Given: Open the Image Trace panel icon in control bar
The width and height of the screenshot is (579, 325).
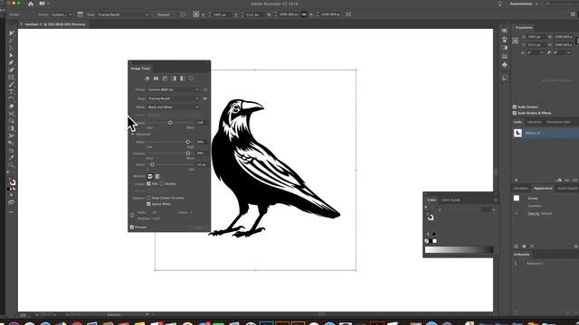Looking at the screenshot, I should [81, 14].
